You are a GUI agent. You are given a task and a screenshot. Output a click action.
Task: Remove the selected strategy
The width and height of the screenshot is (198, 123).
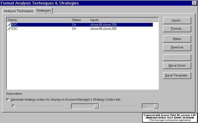coord(177,47)
